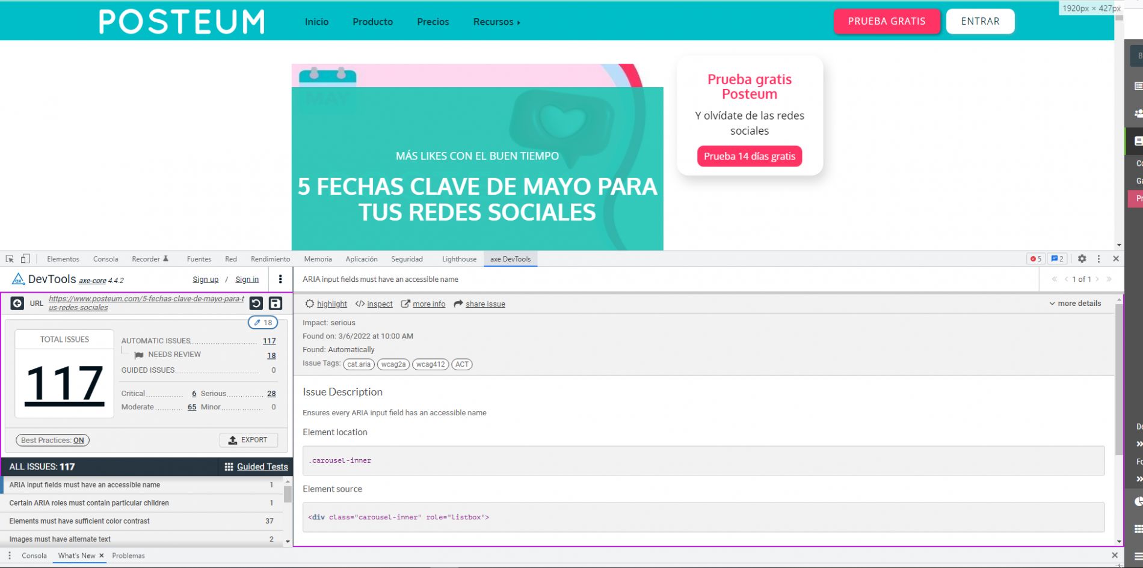Save results with the floppy disk icon
Viewport: 1143px width, 568px height.
point(276,304)
